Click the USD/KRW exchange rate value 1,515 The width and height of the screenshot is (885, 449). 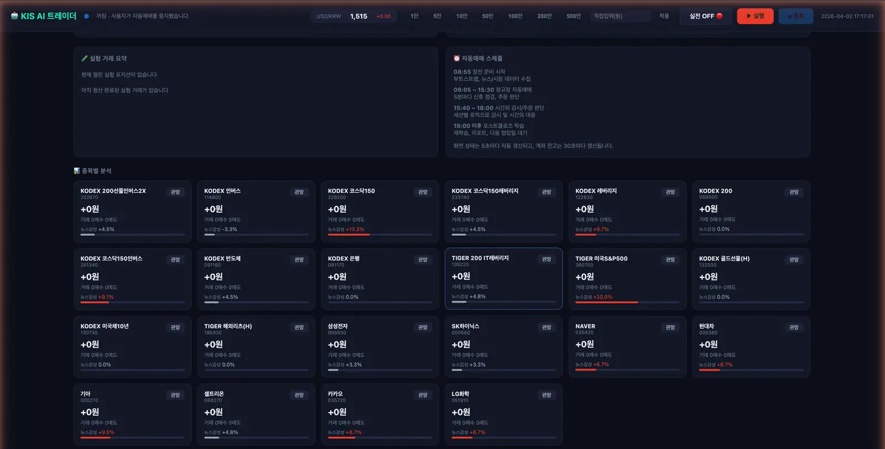(x=358, y=17)
